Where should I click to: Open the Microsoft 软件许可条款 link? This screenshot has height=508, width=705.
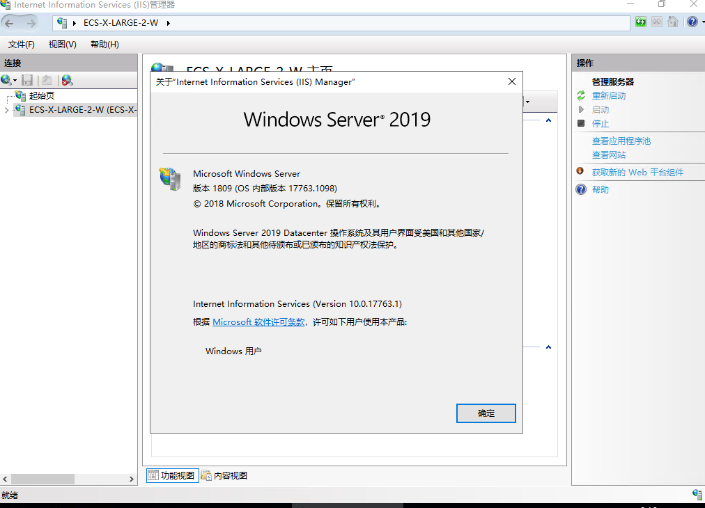click(258, 322)
